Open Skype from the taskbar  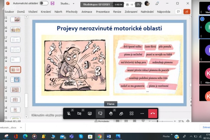[81, 136]
